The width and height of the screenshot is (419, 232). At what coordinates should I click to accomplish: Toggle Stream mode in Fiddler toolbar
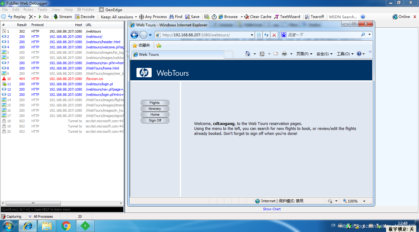tap(63, 17)
